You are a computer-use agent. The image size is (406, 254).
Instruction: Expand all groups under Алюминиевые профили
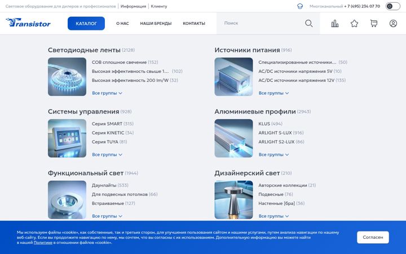(273, 155)
